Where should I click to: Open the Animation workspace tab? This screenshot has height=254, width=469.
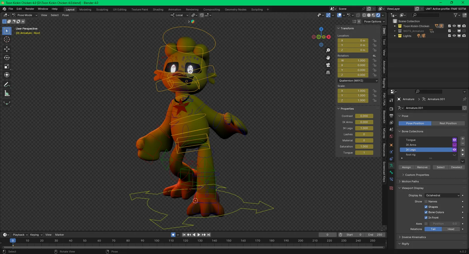(175, 9)
